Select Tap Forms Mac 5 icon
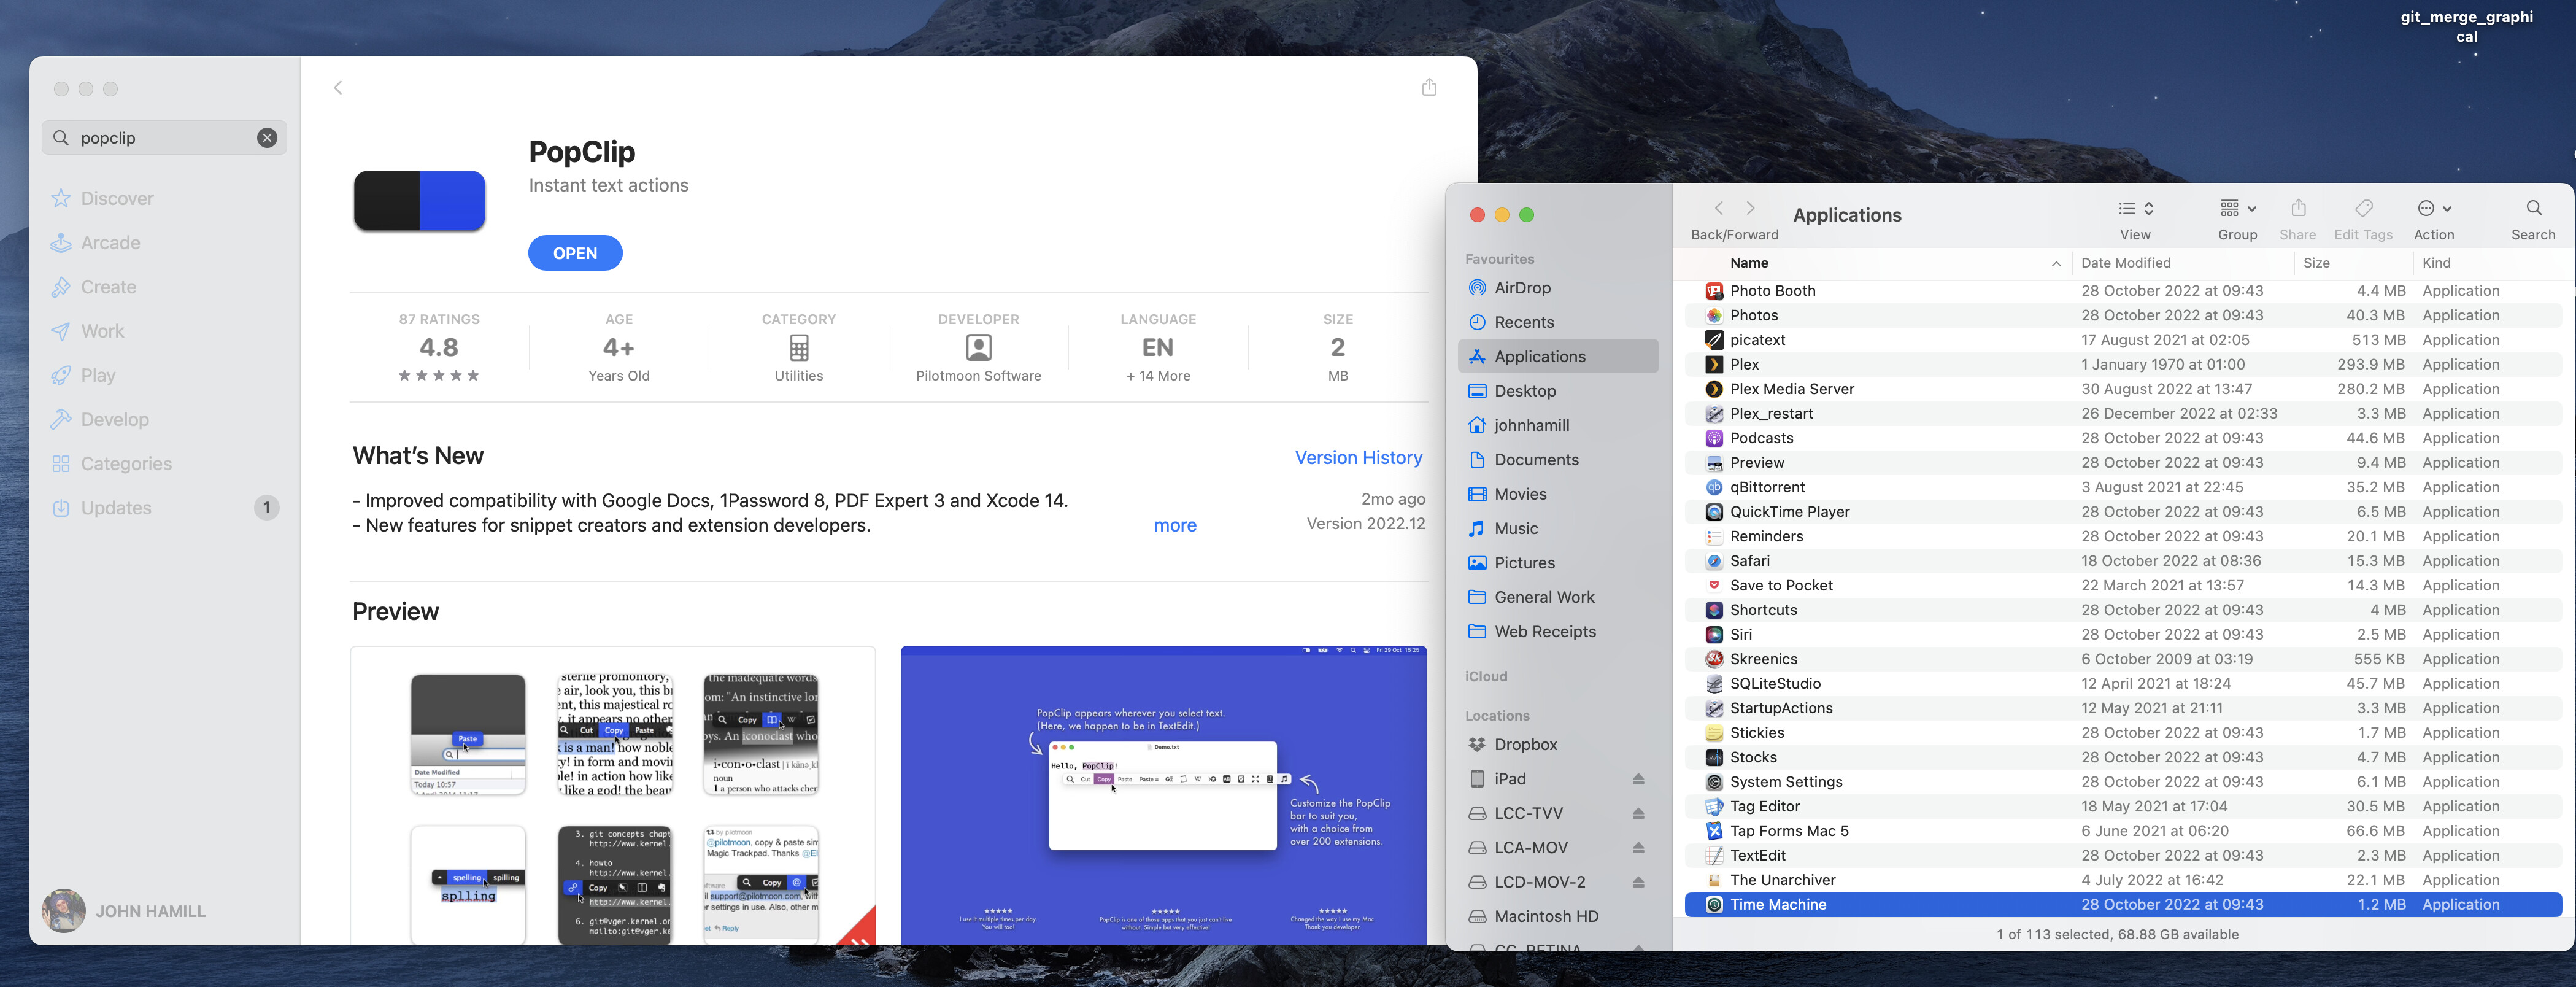Viewport: 2576px width, 987px height. tap(1714, 831)
